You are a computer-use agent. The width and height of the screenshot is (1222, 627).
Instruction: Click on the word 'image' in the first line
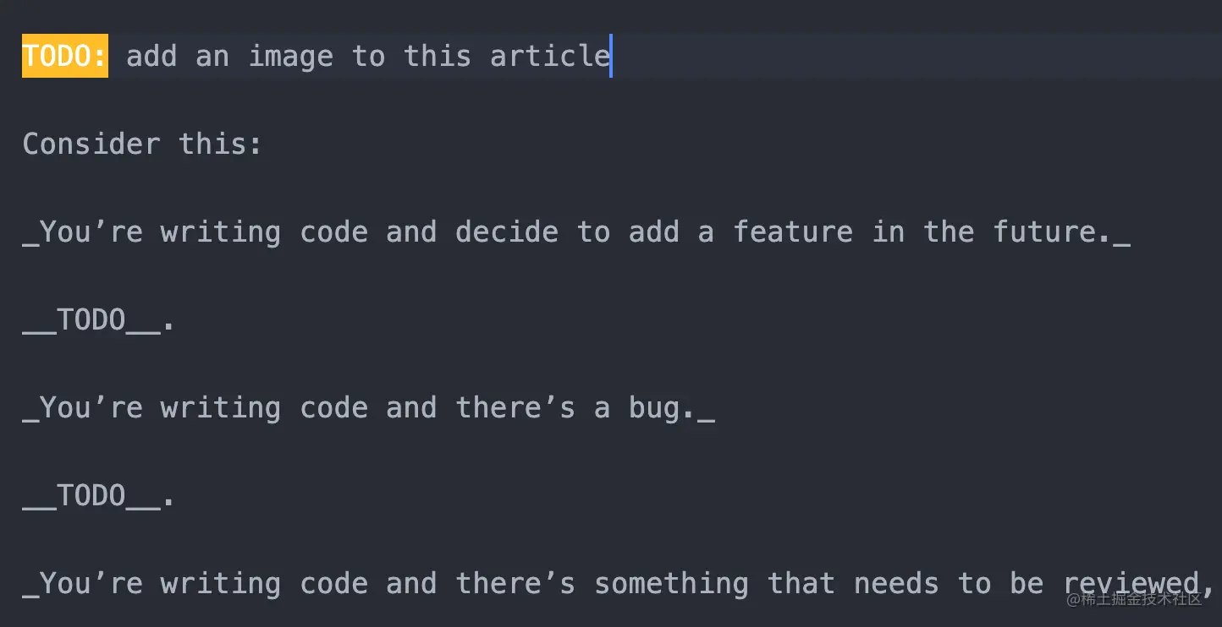coord(290,57)
